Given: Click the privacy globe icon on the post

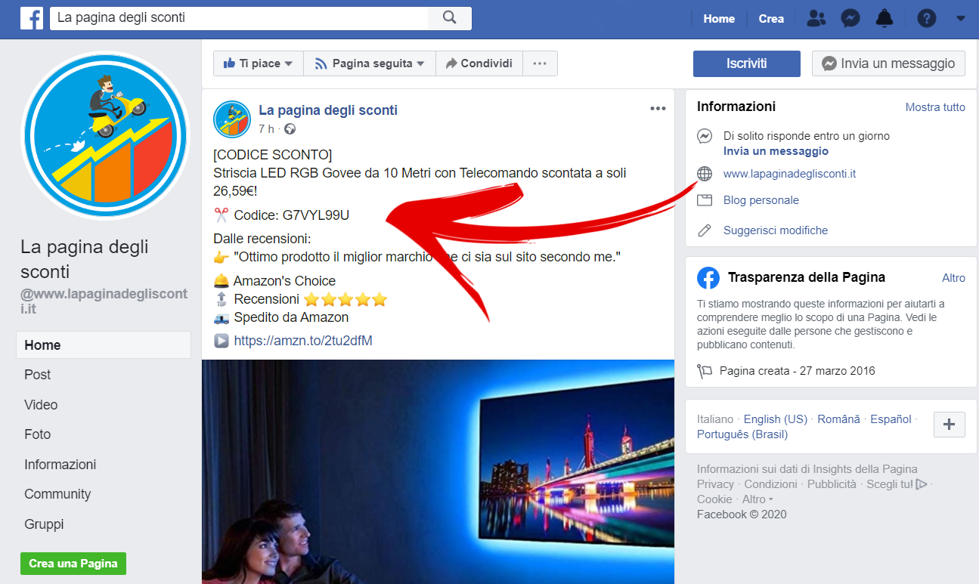Looking at the screenshot, I should click(x=290, y=129).
